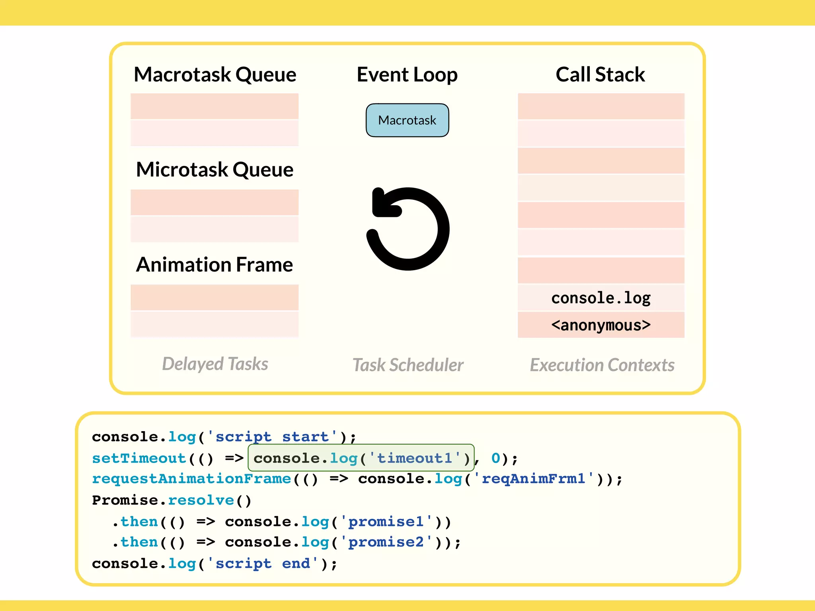Click the circular event loop arrow icon
Viewport: 815px width, 611px height.
[407, 229]
